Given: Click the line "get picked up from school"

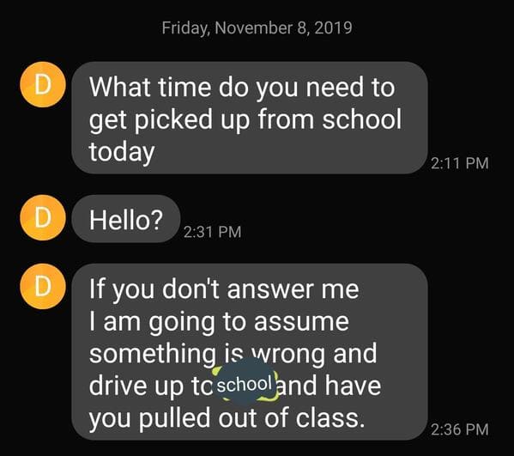Looking at the screenshot, I should [245, 119].
